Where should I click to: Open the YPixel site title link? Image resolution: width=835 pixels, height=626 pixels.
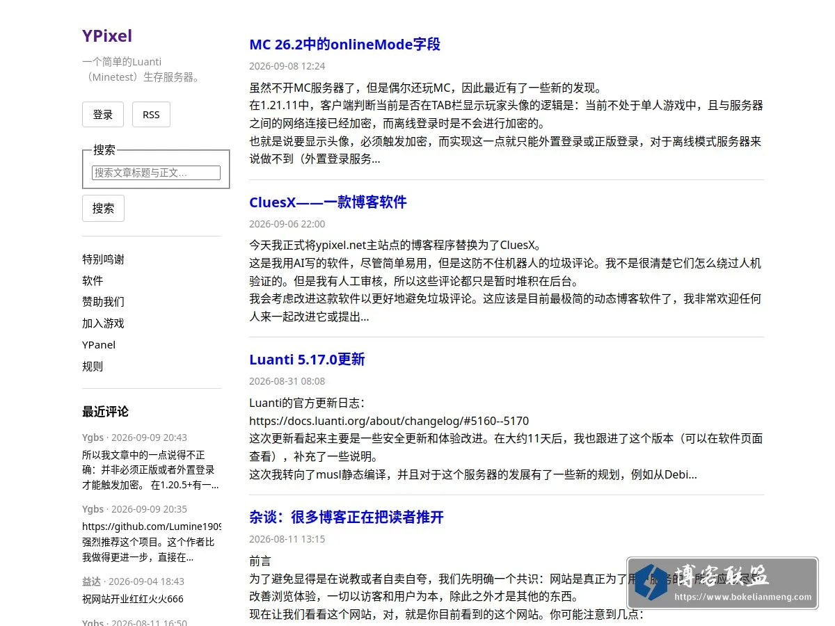point(107,35)
